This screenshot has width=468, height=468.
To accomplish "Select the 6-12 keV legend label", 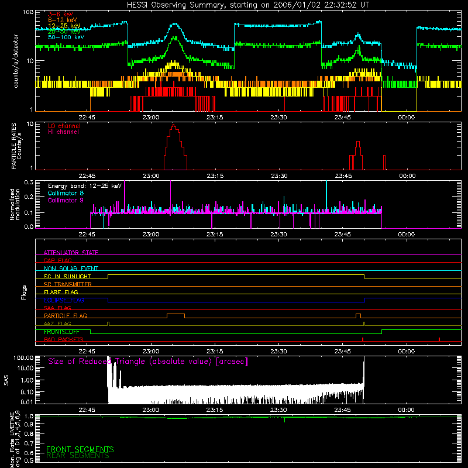I will (x=63, y=20).
